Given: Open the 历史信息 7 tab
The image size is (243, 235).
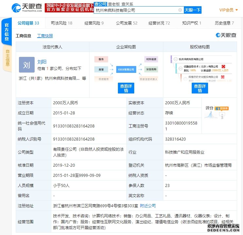Looking at the screenshot, I should 224,23.
